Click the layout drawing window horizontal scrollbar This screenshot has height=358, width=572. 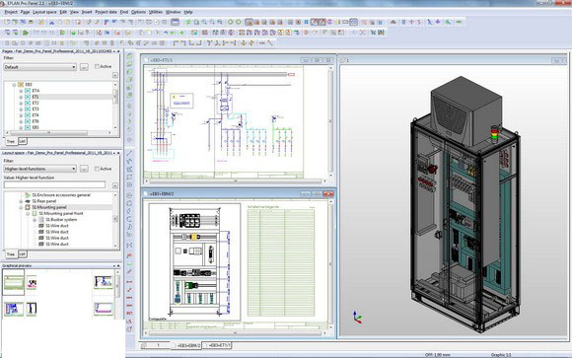tap(236, 333)
